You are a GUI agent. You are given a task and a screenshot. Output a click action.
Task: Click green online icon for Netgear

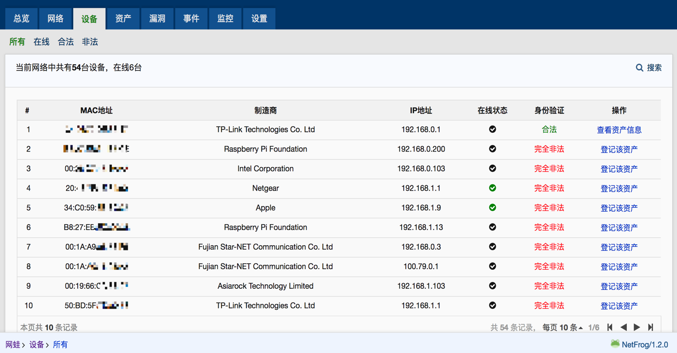click(x=492, y=188)
